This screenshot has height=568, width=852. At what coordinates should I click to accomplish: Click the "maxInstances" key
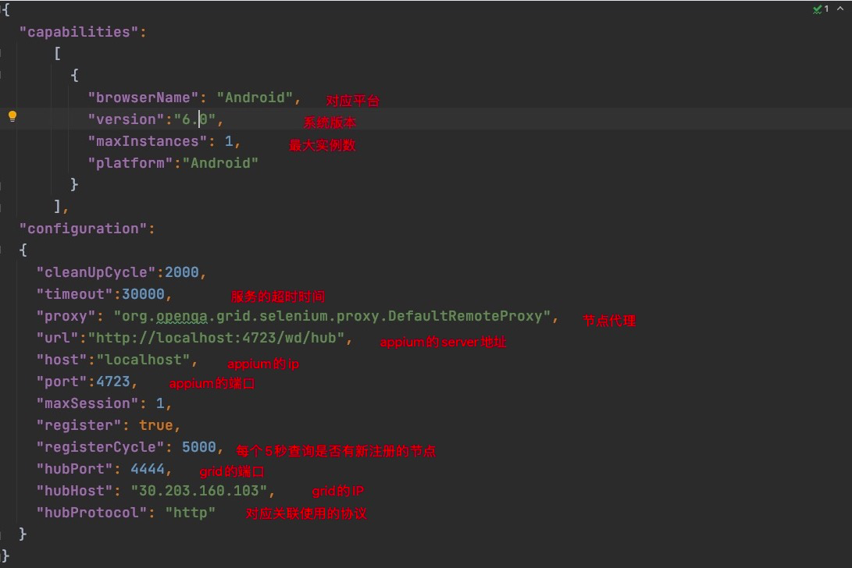click(148, 141)
